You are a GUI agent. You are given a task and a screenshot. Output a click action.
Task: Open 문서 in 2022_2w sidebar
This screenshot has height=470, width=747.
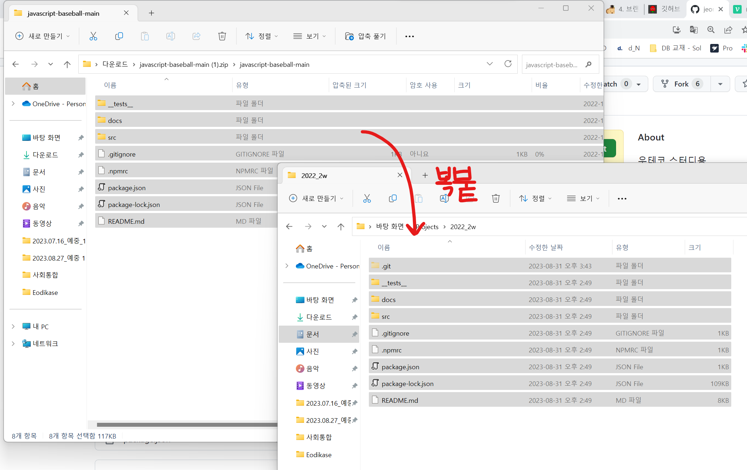(318, 334)
